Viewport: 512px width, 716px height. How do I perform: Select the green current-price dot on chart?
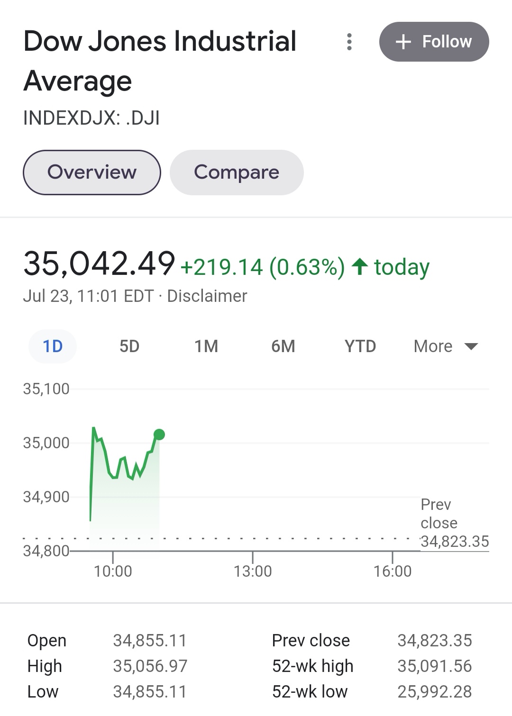(159, 435)
